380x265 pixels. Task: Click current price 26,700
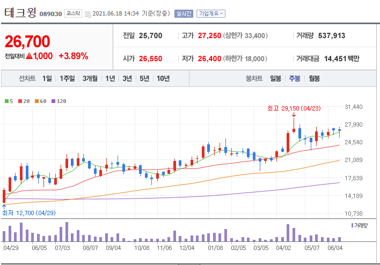[27, 41]
